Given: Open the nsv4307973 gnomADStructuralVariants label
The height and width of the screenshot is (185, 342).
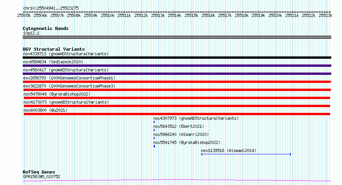Looking at the screenshot, I should pyautogui.click(x=196, y=118).
